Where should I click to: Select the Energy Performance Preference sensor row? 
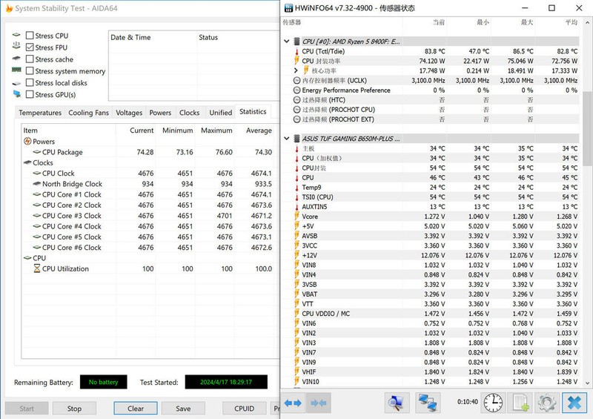pyautogui.click(x=436, y=90)
